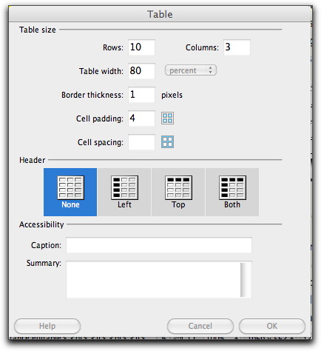Focus the Table width field
Viewport: 321px width, 351px height.
141,71
